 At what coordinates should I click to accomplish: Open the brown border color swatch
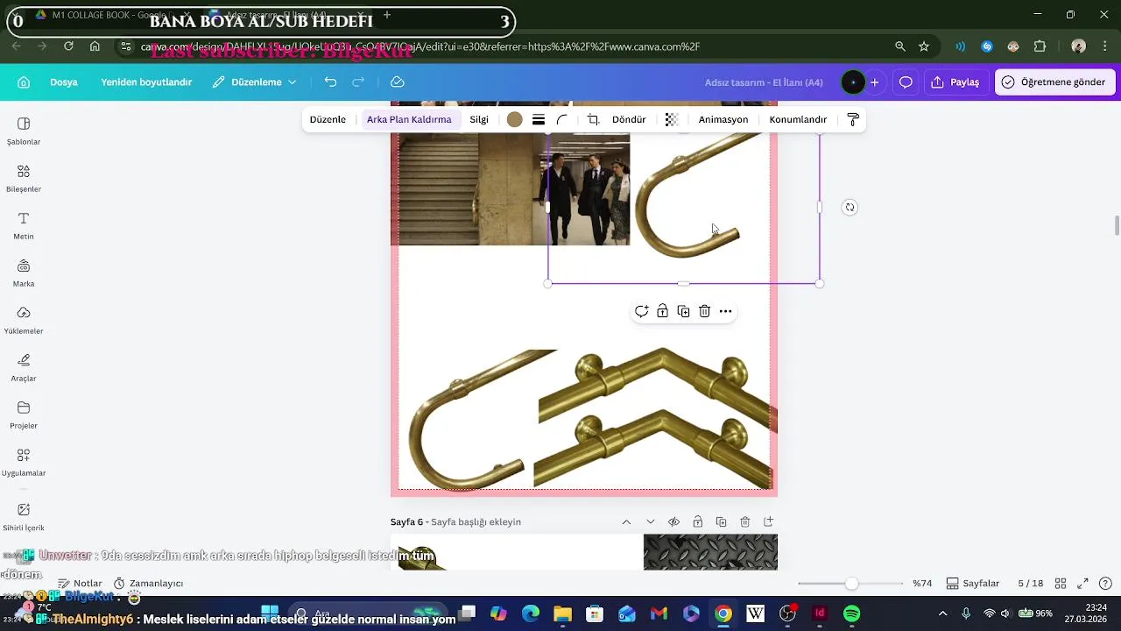click(515, 119)
